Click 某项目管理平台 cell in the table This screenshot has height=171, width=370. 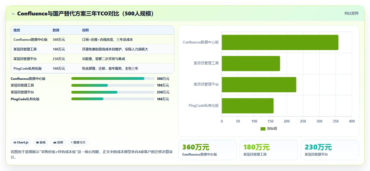pos(25,59)
